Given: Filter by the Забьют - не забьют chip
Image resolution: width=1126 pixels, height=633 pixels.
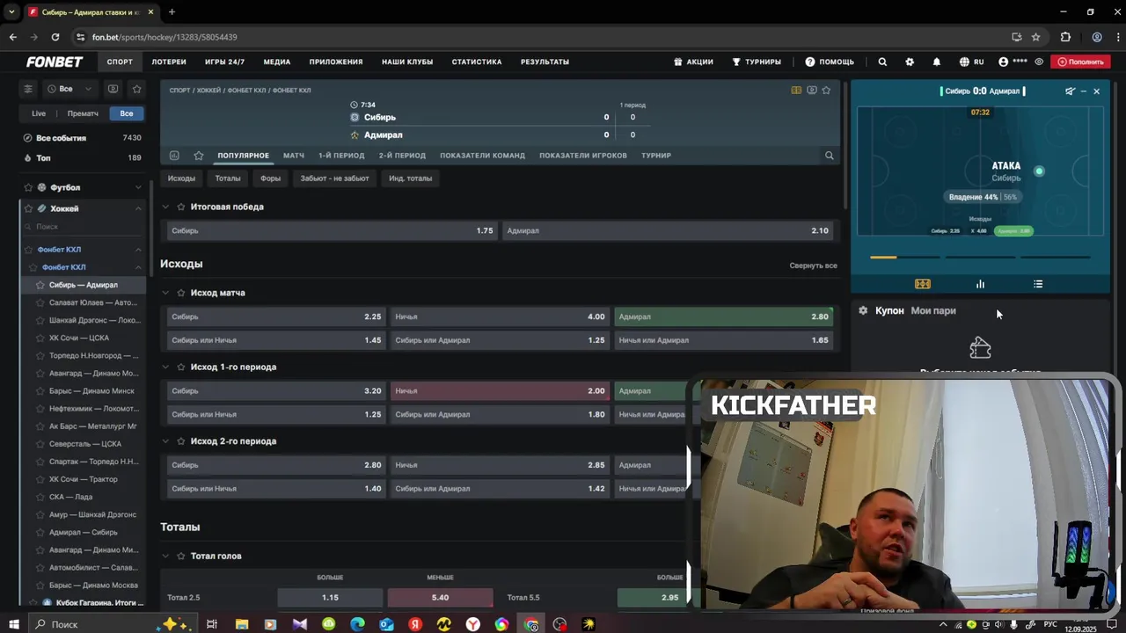Looking at the screenshot, I should pyautogui.click(x=334, y=178).
